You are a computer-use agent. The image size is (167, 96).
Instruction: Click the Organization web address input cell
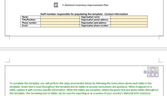coord(129,23)
